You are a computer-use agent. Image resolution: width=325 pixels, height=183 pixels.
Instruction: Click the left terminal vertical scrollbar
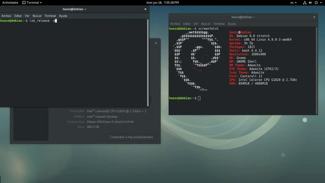[148, 63]
